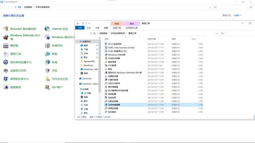255x143 pixels.
Task: Select the 碎片整理和优化驱动器 file name
Action: pyautogui.click(x=118, y=90)
